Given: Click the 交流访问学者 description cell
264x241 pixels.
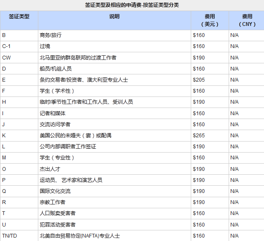Looking at the screenshot, I should [x=55, y=125].
